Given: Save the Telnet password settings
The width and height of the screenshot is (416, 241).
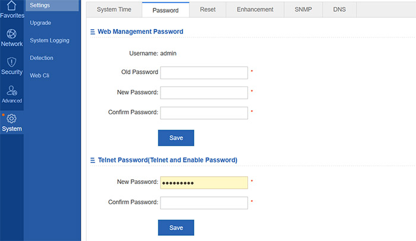Looking at the screenshot, I should click(x=176, y=227).
